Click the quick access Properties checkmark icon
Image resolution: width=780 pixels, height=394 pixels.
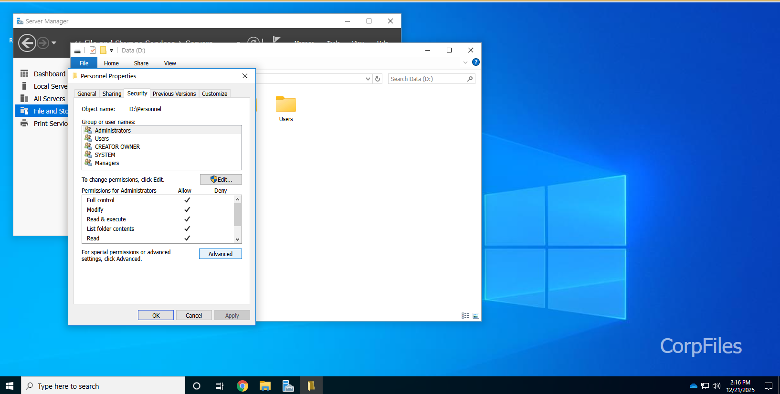tap(93, 51)
